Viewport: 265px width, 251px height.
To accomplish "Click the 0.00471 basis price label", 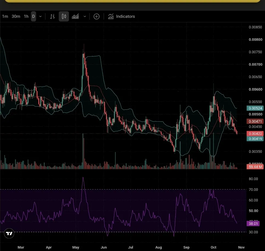I will pos(255,121).
